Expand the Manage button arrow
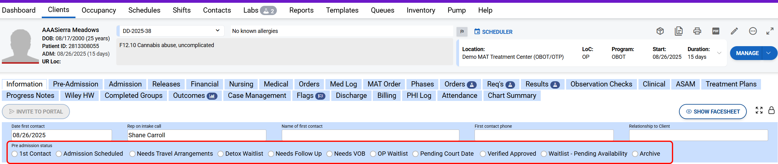Viewport: 778px width, 164px height. pyautogui.click(x=769, y=53)
